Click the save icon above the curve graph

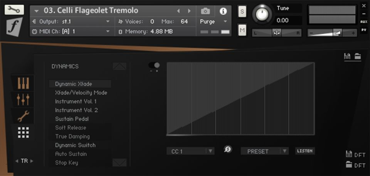347,57
